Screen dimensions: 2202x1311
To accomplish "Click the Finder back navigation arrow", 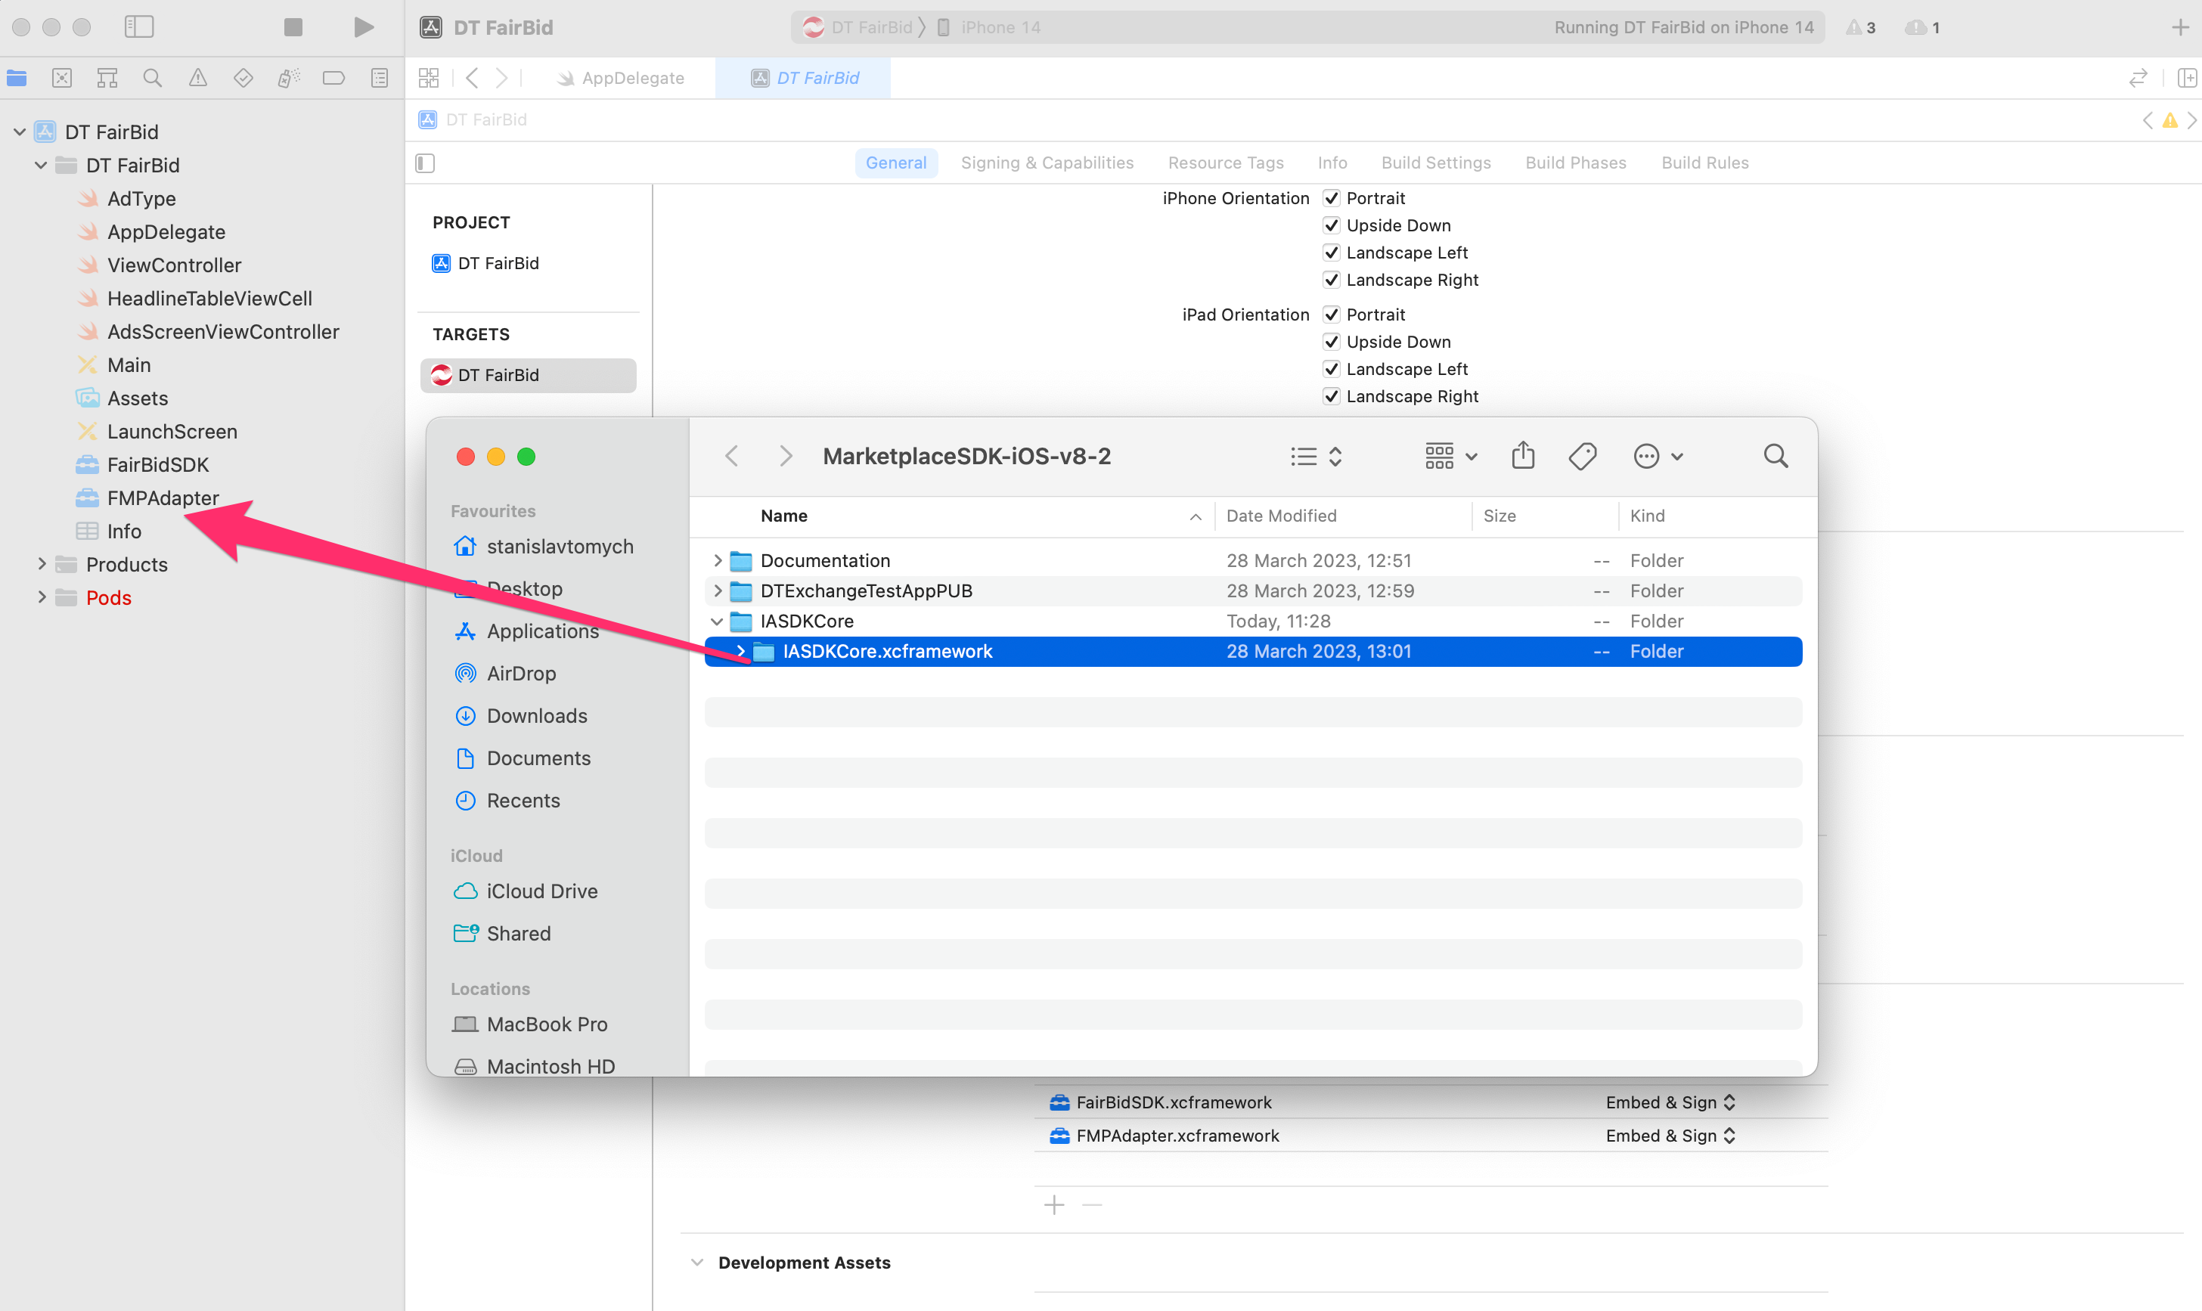I will 731,455.
